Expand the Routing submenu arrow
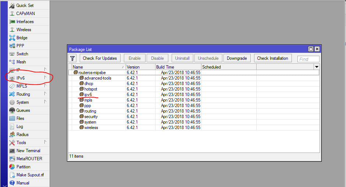Screen dimensions: 346x187 coord(45,94)
